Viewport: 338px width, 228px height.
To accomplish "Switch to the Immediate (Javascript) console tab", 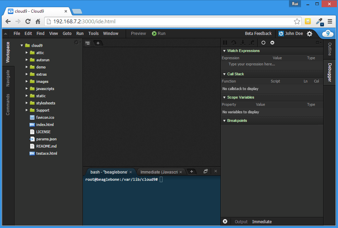I will pos(159,172).
